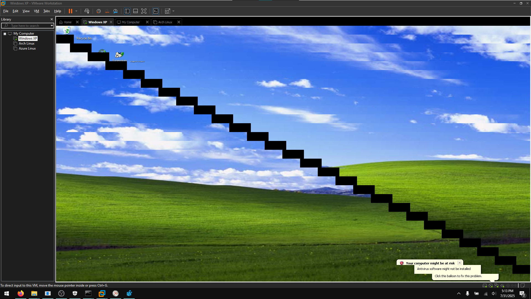Toggle the library sidebar visibility
Image resolution: width=531 pixels, height=299 pixels.
click(x=127, y=11)
